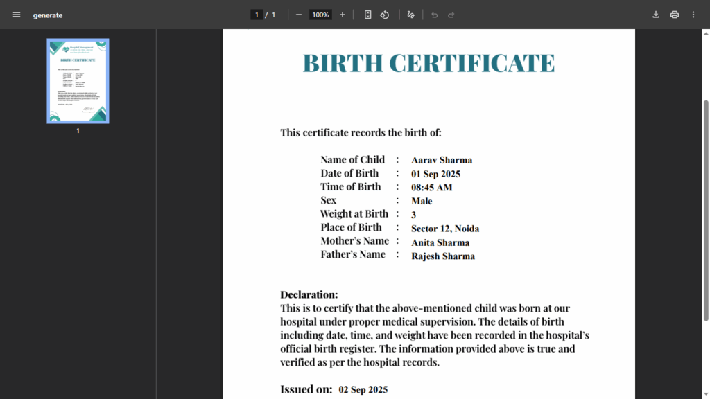
Task: Toggle the sidebar menu hamburger icon
Action: tap(17, 15)
